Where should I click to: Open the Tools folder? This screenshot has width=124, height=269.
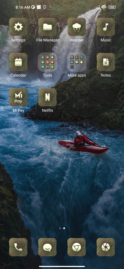coord(48,62)
